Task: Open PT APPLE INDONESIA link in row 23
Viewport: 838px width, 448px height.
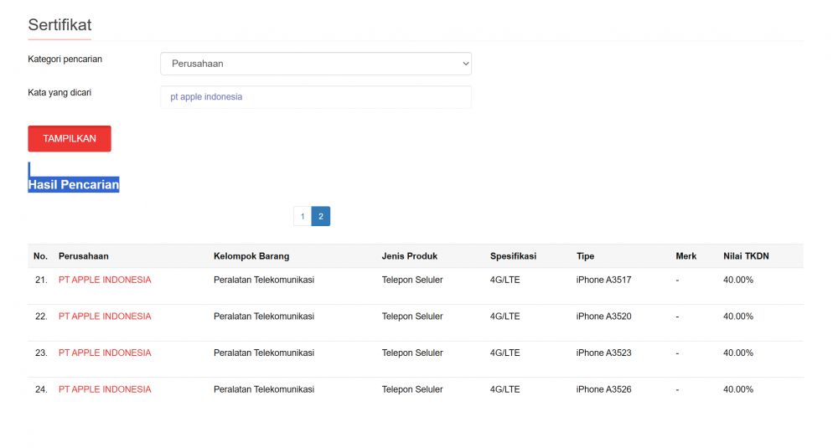Action: tap(105, 353)
